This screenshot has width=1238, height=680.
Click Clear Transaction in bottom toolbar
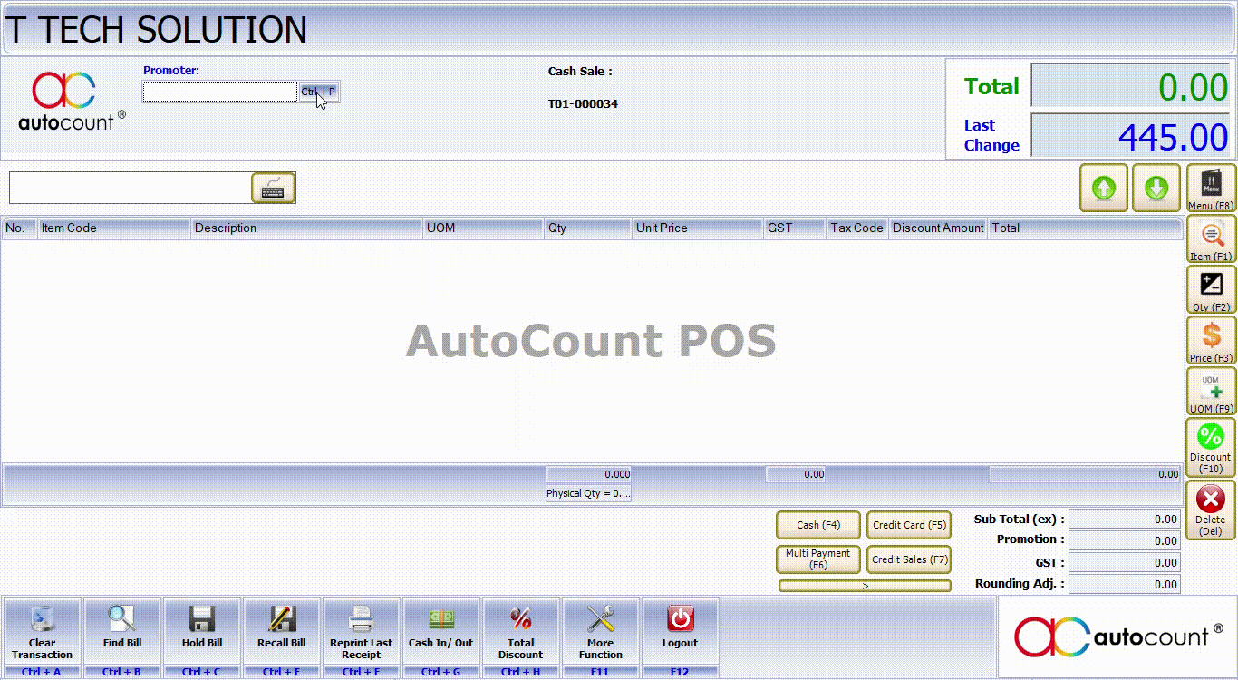(42, 632)
